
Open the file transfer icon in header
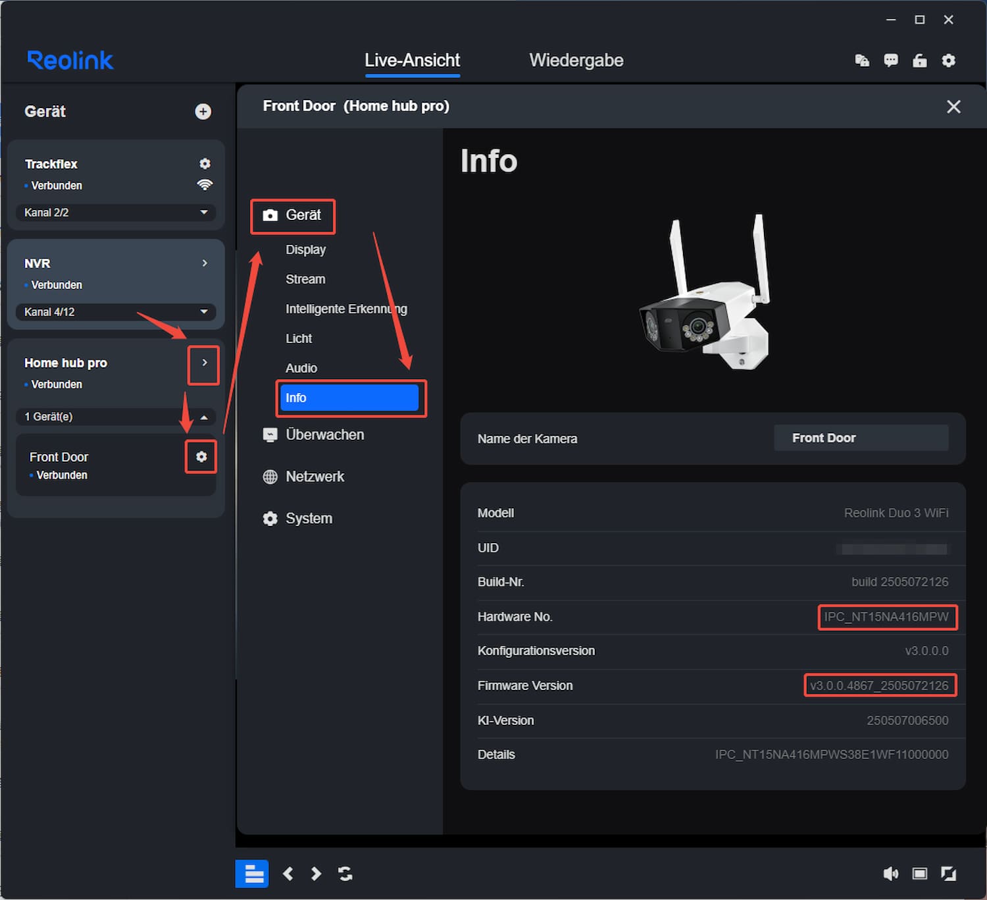click(862, 61)
